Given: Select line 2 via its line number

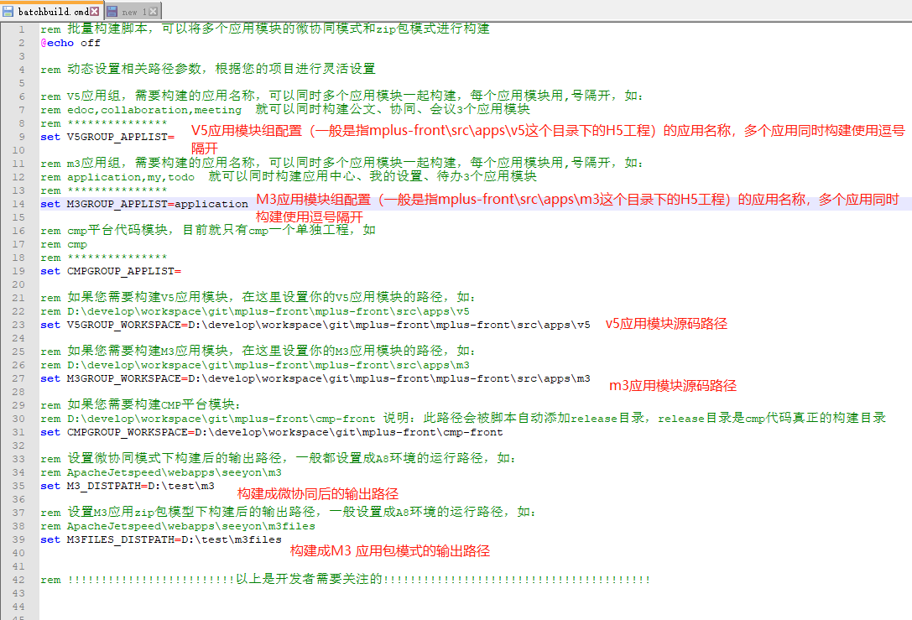Looking at the screenshot, I should 22,43.
